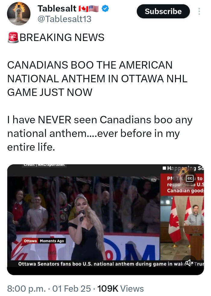
Task: Click the Tablesalt display name
Action: pos(57,8)
